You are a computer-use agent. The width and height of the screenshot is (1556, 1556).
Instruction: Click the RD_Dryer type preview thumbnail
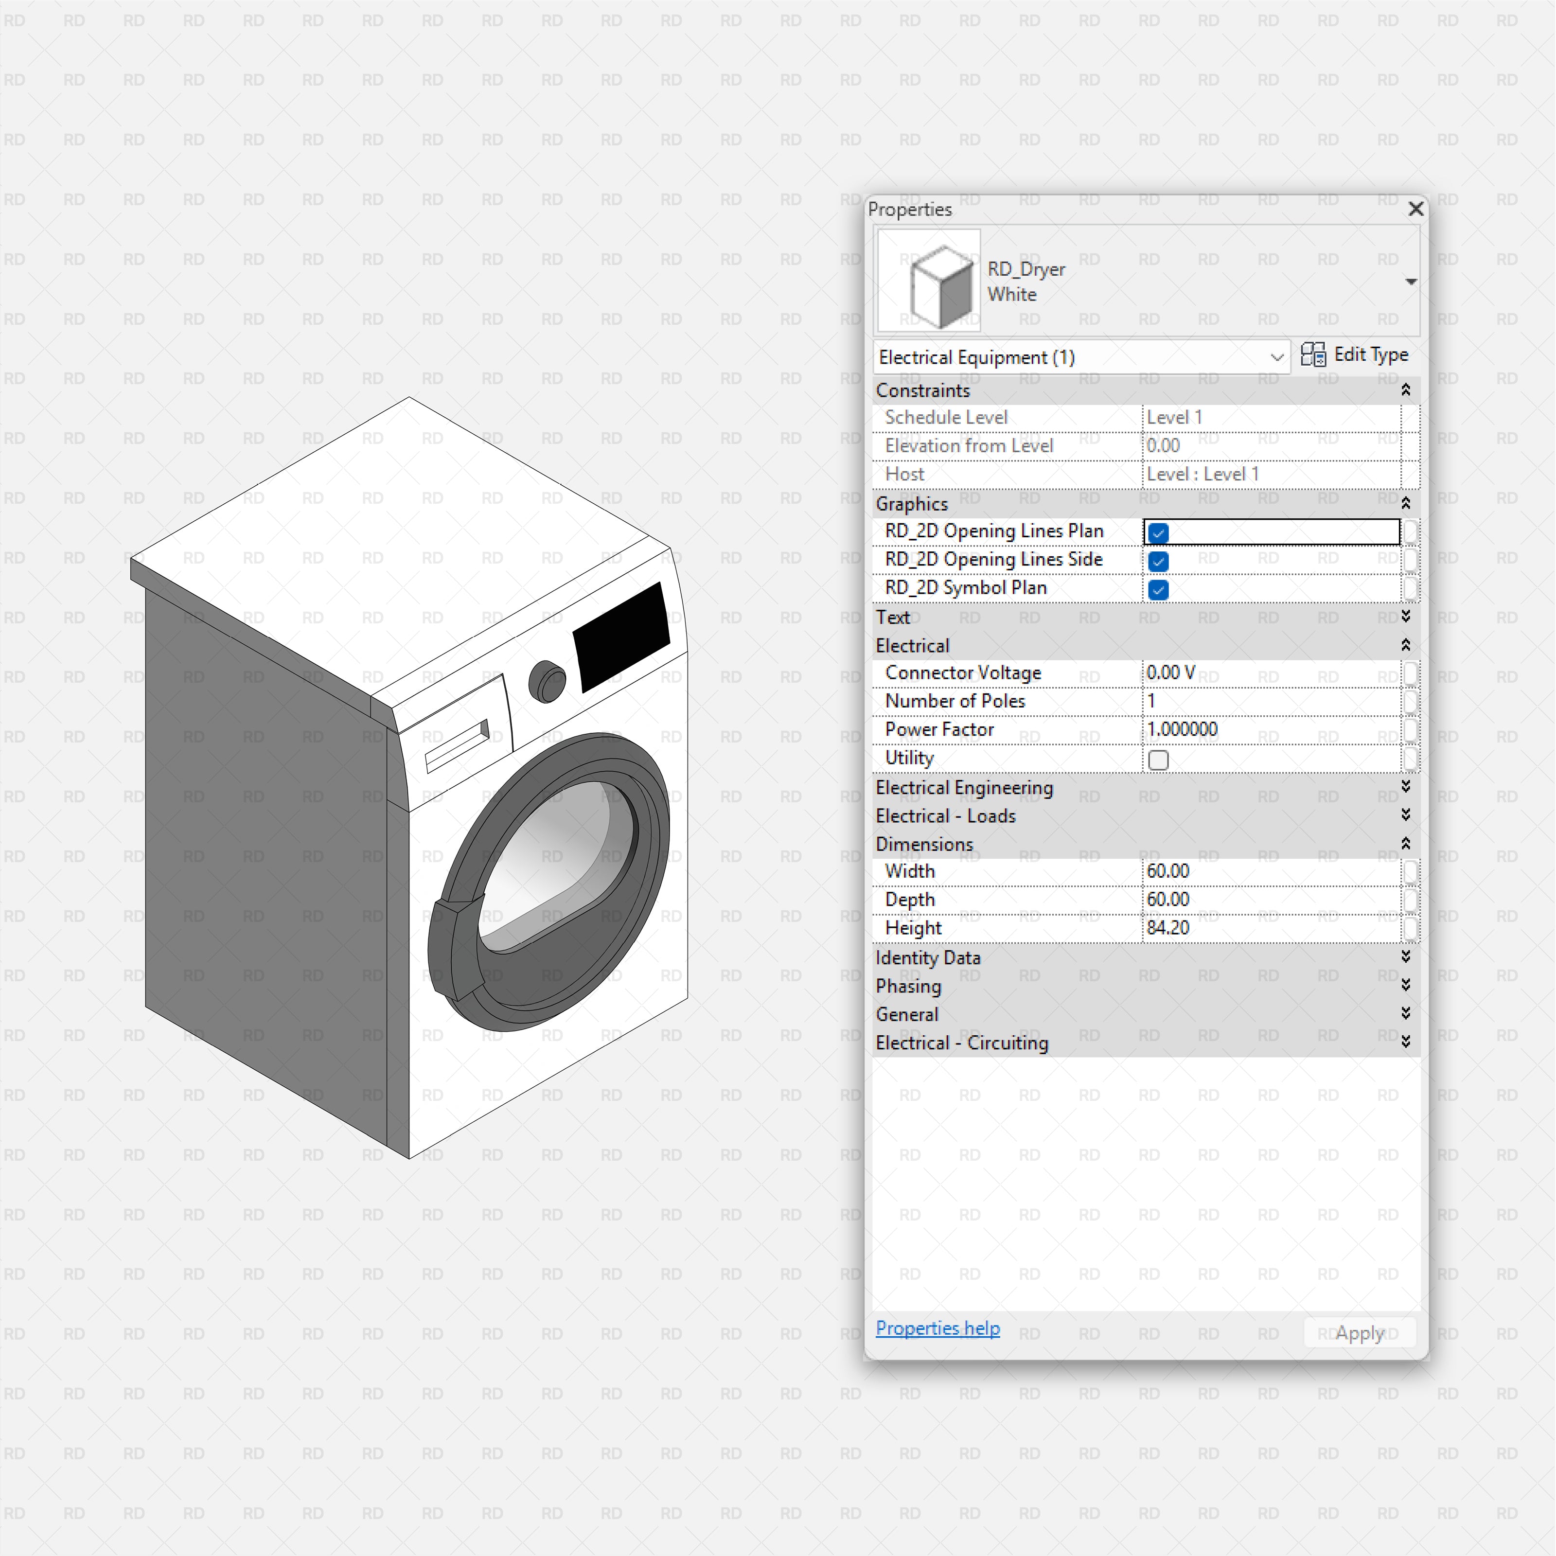click(x=928, y=280)
